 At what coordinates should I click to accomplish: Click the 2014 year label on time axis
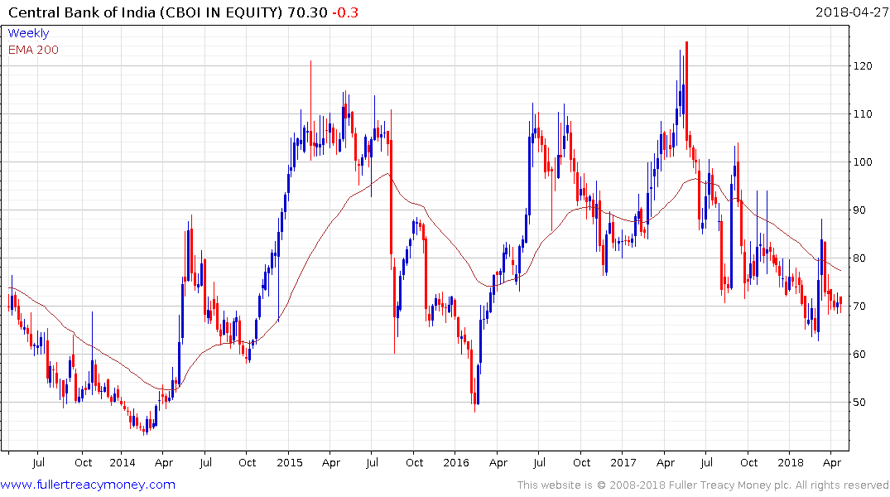(122, 463)
